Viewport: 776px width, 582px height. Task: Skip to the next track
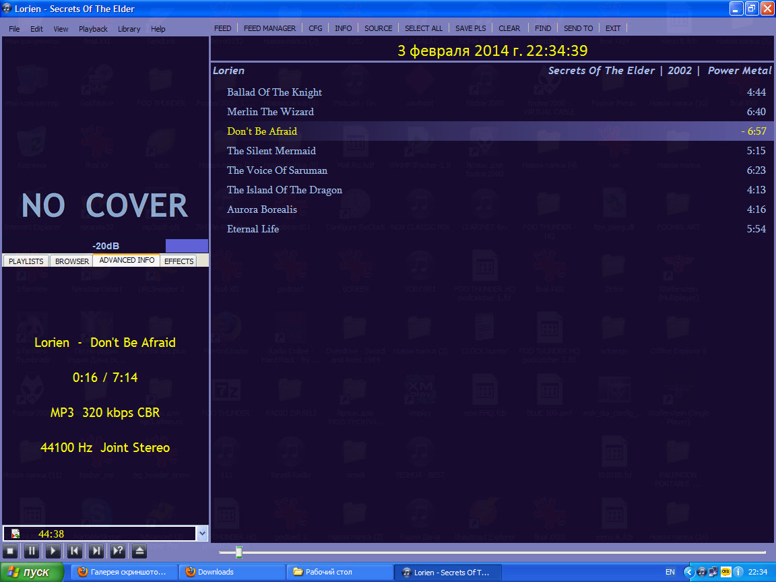96,551
